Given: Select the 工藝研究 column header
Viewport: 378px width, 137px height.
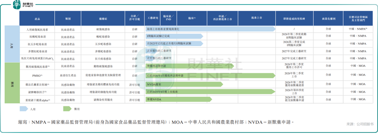Looking at the screenshot, I should pyautogui.click(x=152, y=18).
